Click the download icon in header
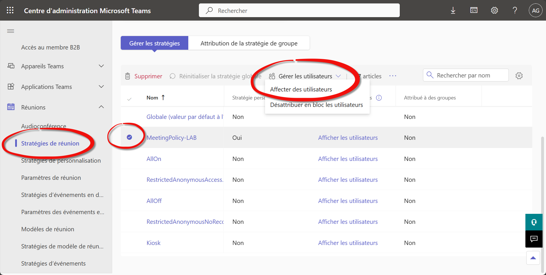The width and height of the screenshot is (546, 275). point(453,11)
